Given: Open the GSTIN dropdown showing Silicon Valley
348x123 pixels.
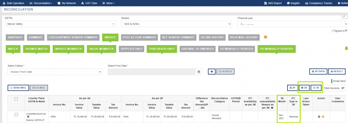Looking at the screenshot, I should pyautogui.click(x=60, y=24).
